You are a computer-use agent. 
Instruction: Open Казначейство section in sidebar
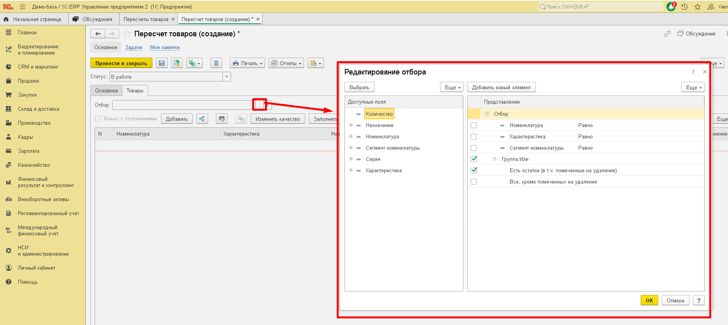(x=34, y=165)
